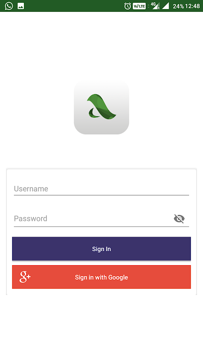Screen dimensions: 203x362
Task: Tap the picture notification icon in status bar
Action: coord(21,6)
